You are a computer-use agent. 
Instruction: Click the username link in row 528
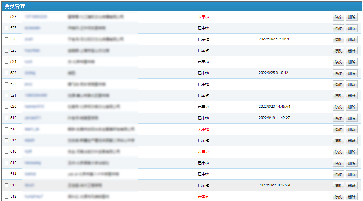pos(36,17)
